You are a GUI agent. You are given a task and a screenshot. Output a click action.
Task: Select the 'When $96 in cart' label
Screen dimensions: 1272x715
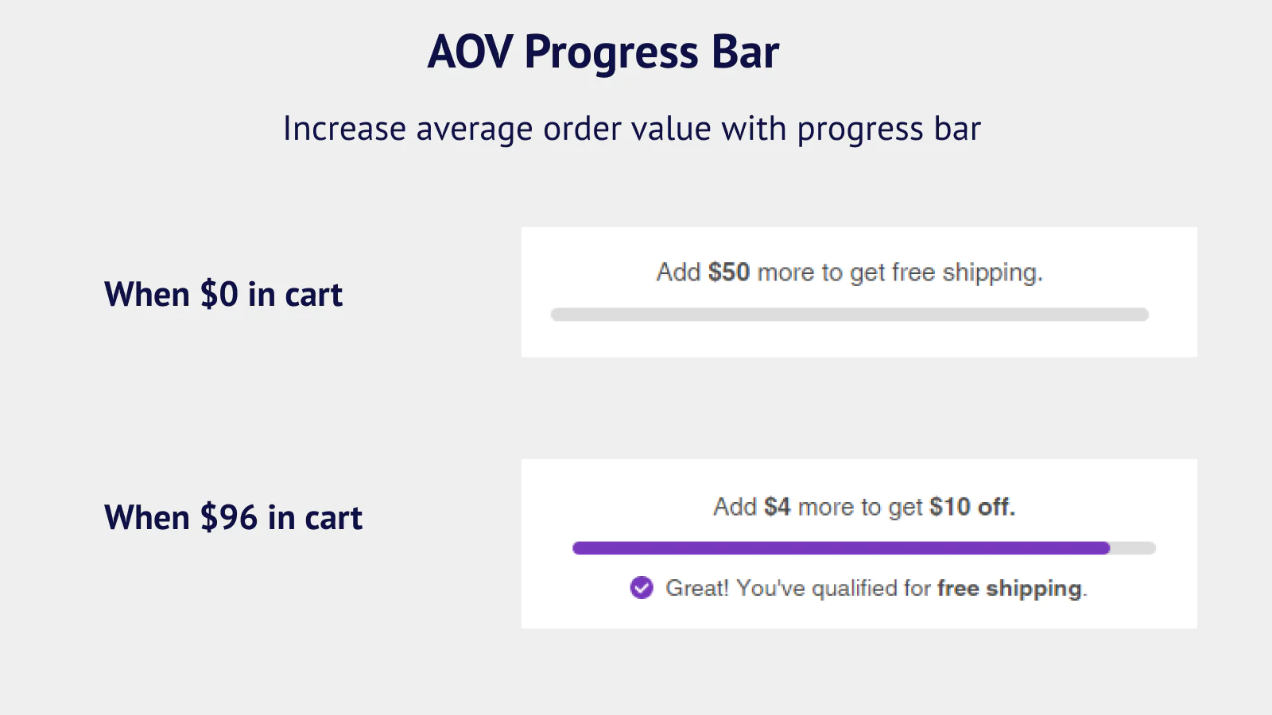click(233, 517)
